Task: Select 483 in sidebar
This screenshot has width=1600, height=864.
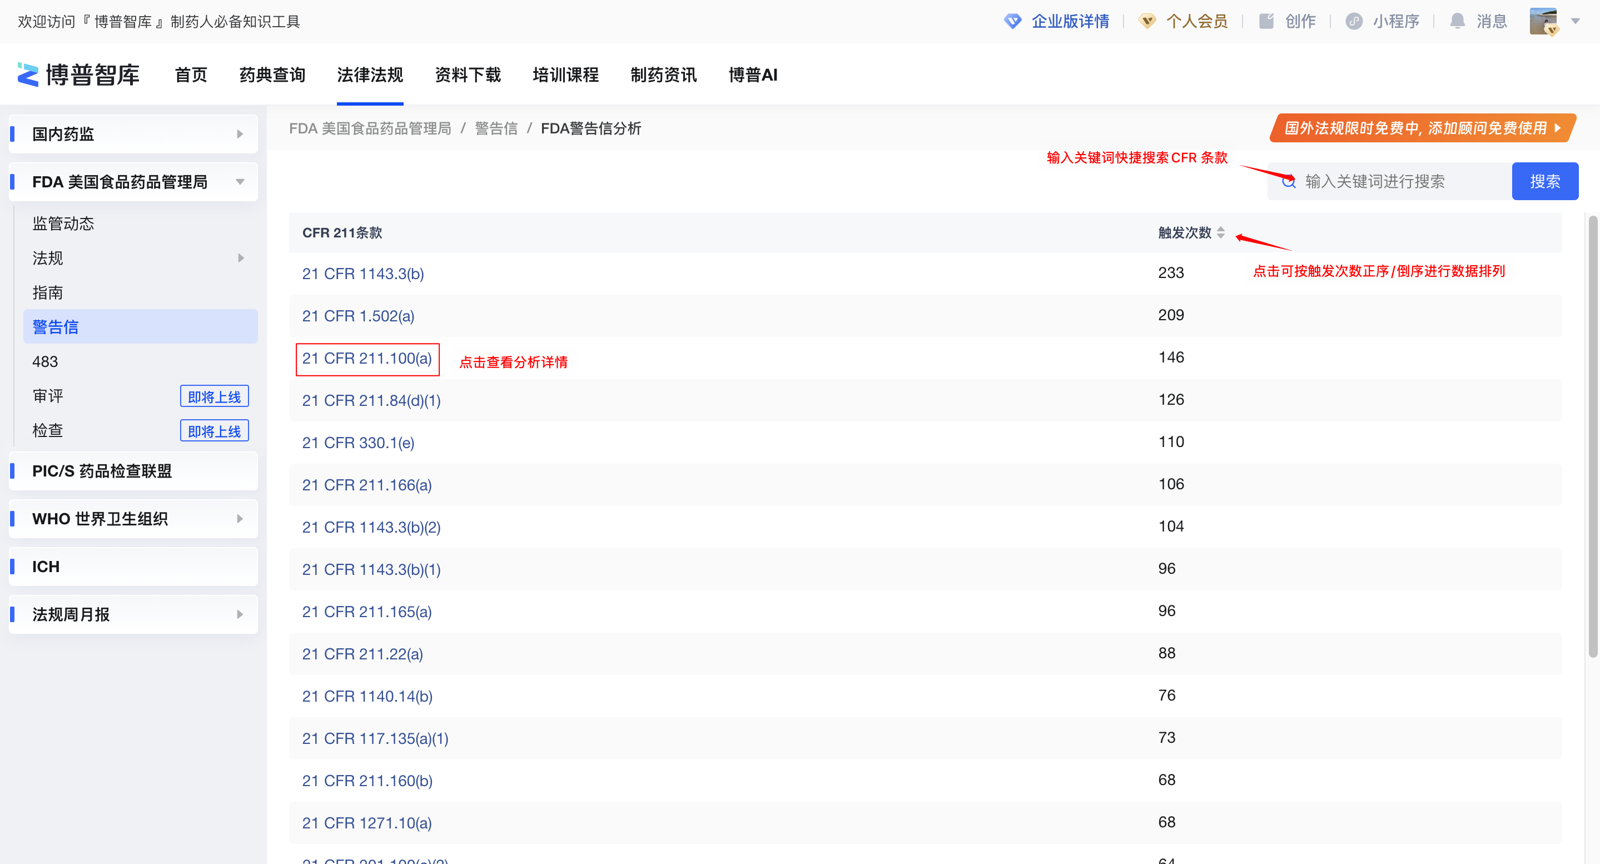Action: [x=44, y=361]
